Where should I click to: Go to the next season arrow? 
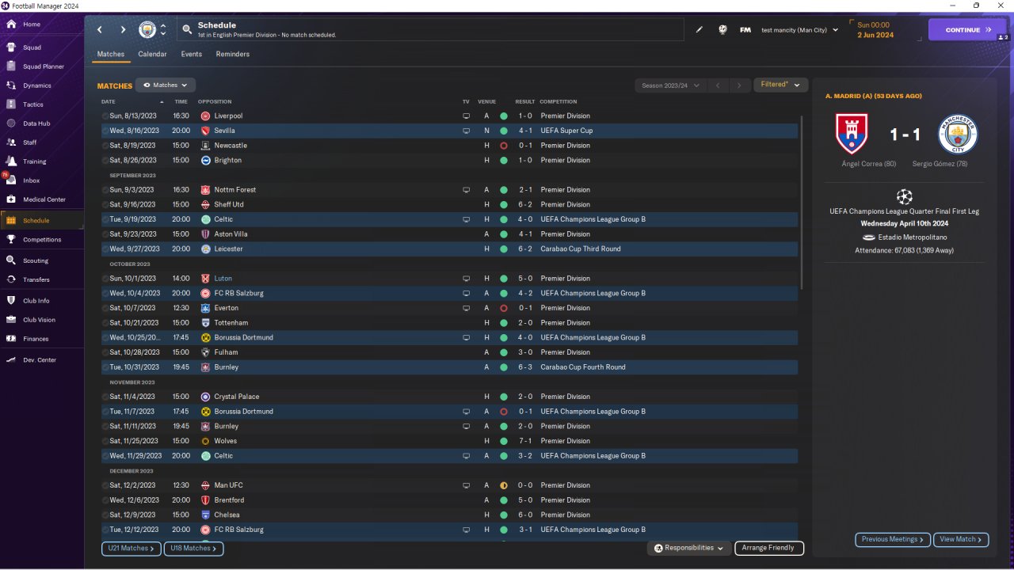point(739,85)
